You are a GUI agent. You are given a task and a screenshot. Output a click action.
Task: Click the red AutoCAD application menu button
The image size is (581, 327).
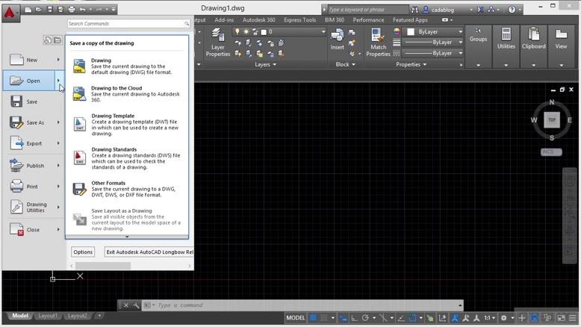[10, 13]
